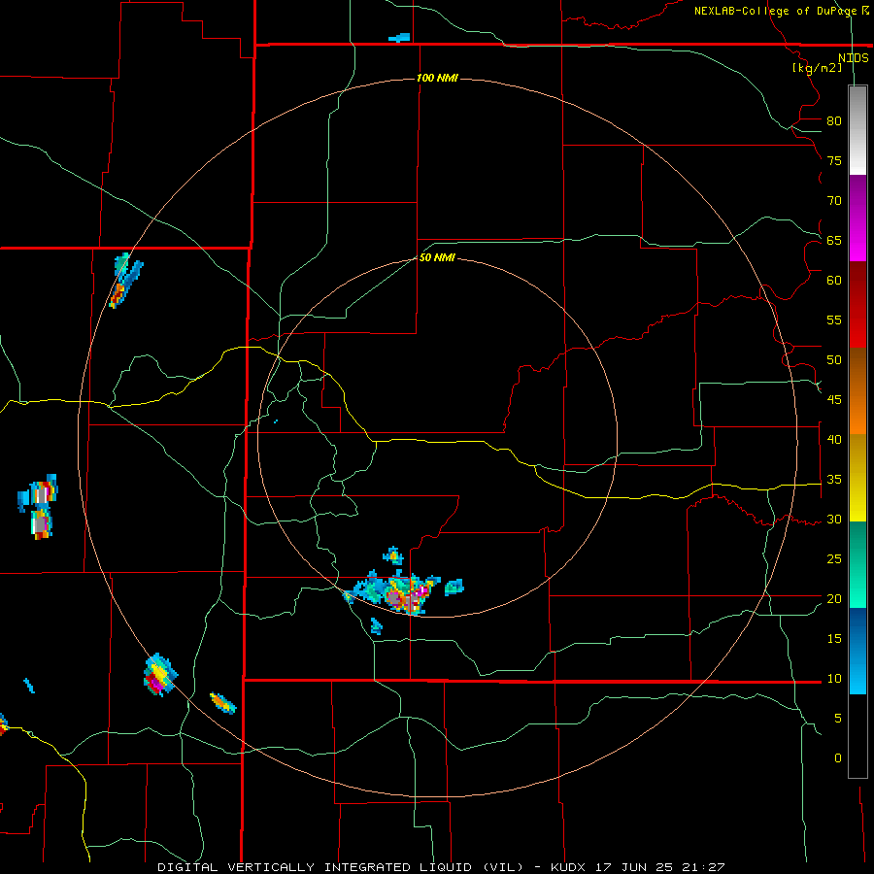
Task: Click the blue segment of color scale
Action: click(857, 651)
